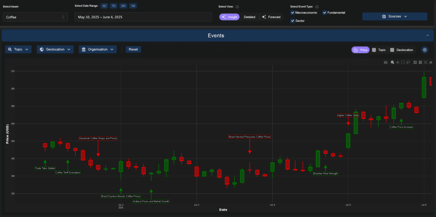Collapse the Events panel with chevron
Screen dimensions: 436x217
427,35
